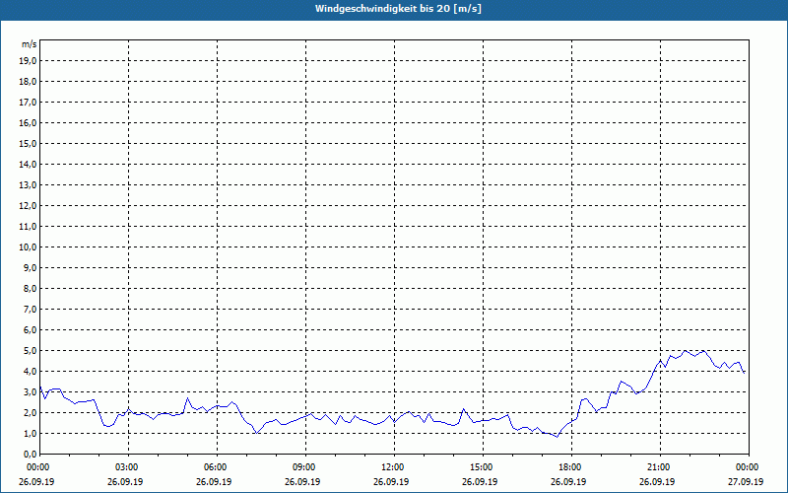788x493 pixels.
Task: Click the chart title 'Windgeschwindigkeit bis 20 [m/s]'
Action: click(398, 9)
